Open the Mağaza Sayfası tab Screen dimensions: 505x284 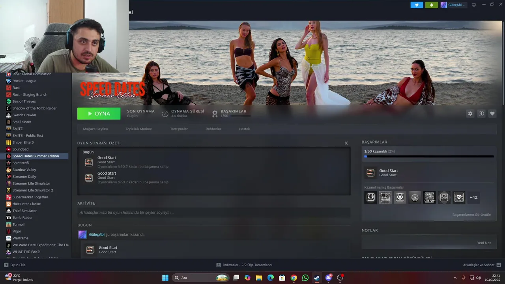[x=95, y=129]
